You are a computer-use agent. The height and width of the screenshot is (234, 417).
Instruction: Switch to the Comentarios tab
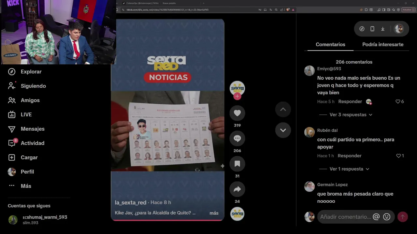coord(330,45)
